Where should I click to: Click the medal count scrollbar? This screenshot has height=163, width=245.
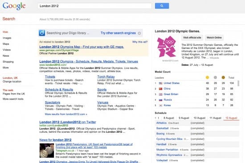point(238,83)
